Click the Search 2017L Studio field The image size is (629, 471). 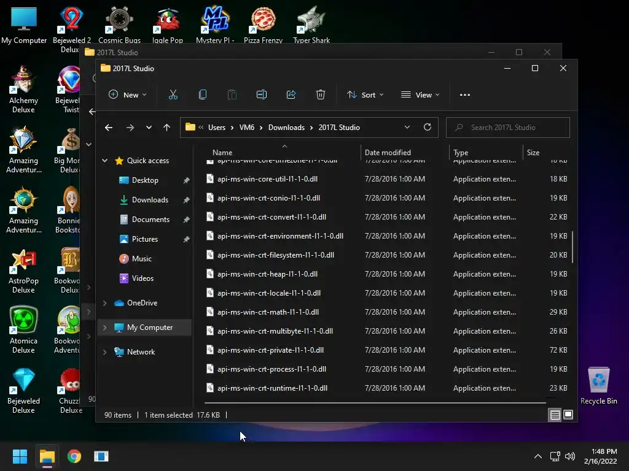[508, 128]
